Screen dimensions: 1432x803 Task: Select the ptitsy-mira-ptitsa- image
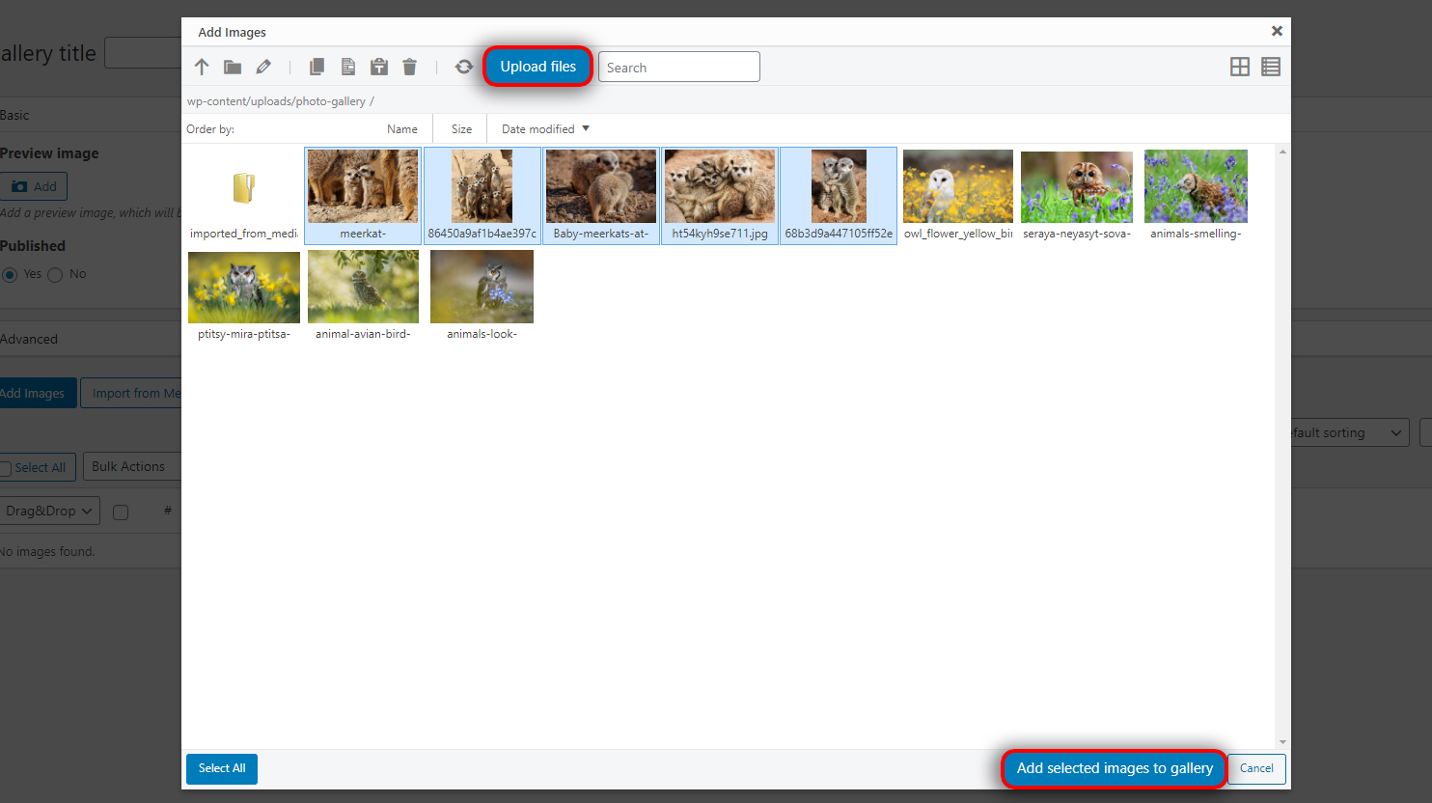(244, 295)
